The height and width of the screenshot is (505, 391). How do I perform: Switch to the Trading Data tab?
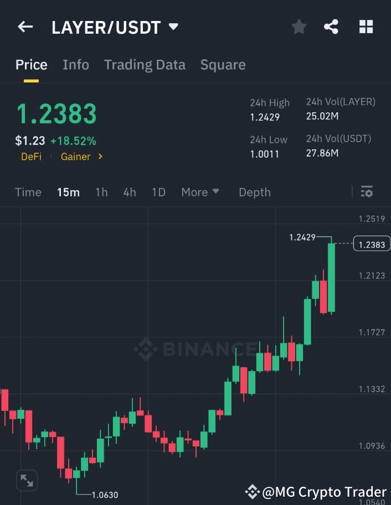[x=145, y=65]
